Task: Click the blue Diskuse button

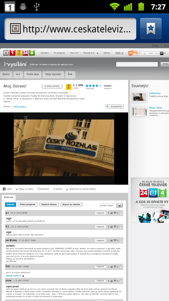Action: [11, 205]
